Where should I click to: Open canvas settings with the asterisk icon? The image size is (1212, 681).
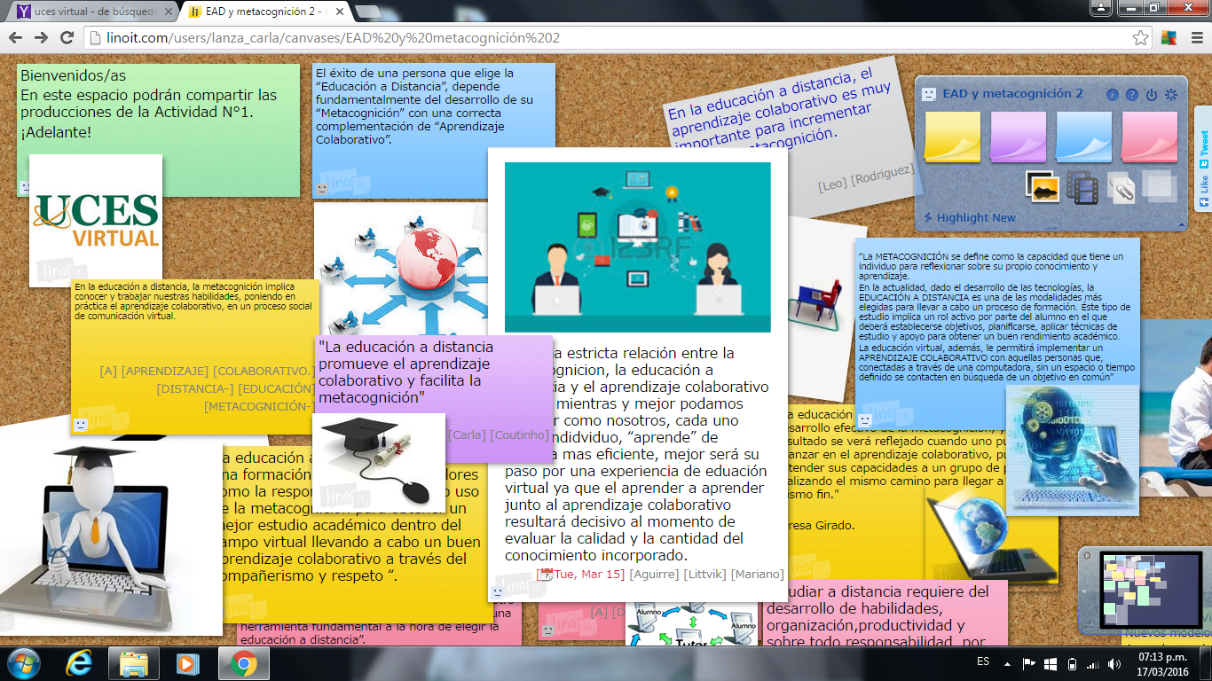coord(1170,94)
